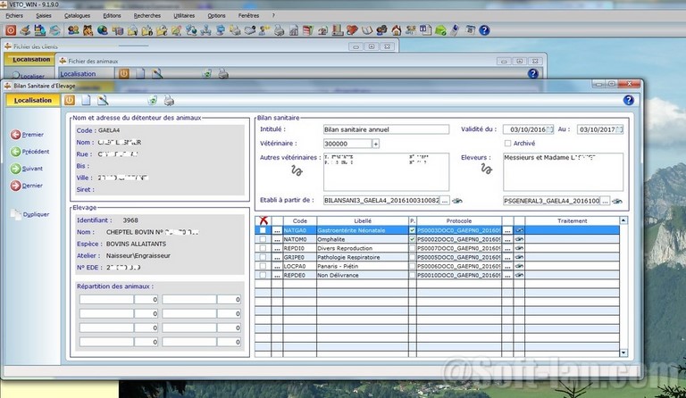
Task: Click the edit document pencil icon
Action: point(103,100)
